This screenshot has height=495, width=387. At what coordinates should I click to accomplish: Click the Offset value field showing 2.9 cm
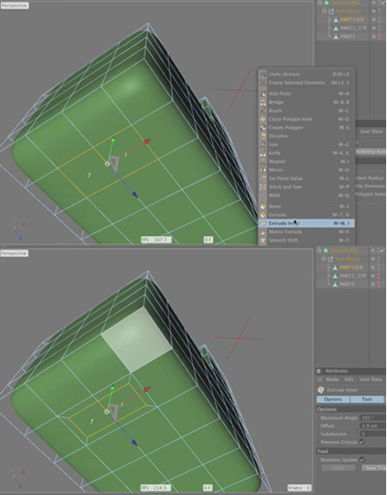point(372,426)
